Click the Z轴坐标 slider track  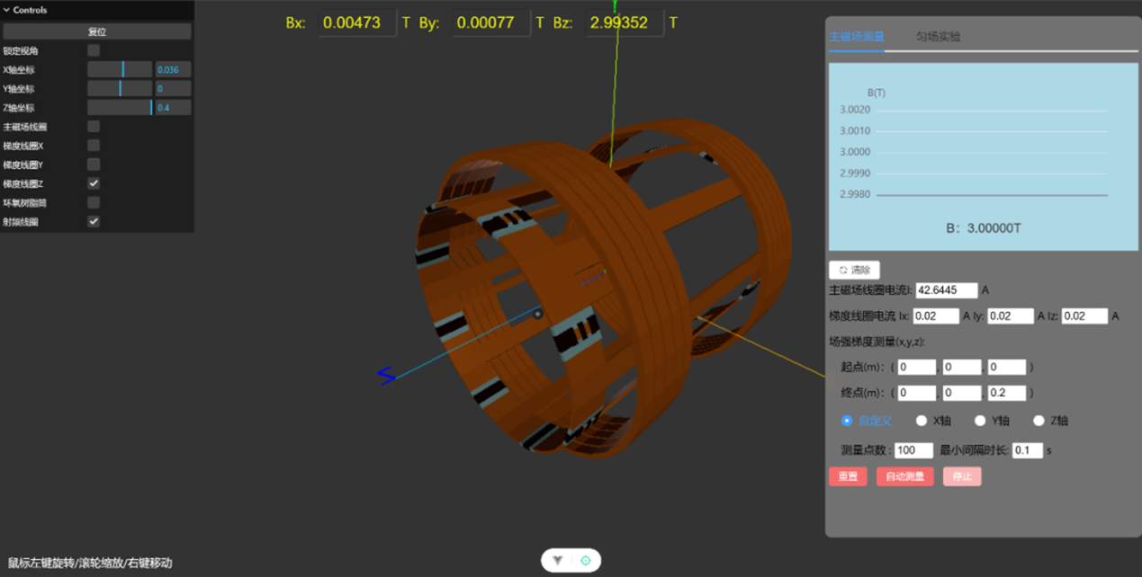tap(120, 108)
